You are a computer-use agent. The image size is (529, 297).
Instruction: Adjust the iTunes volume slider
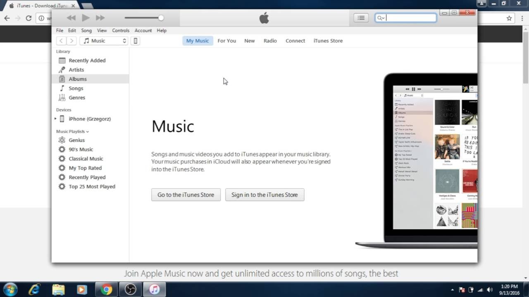click(144, 18)
